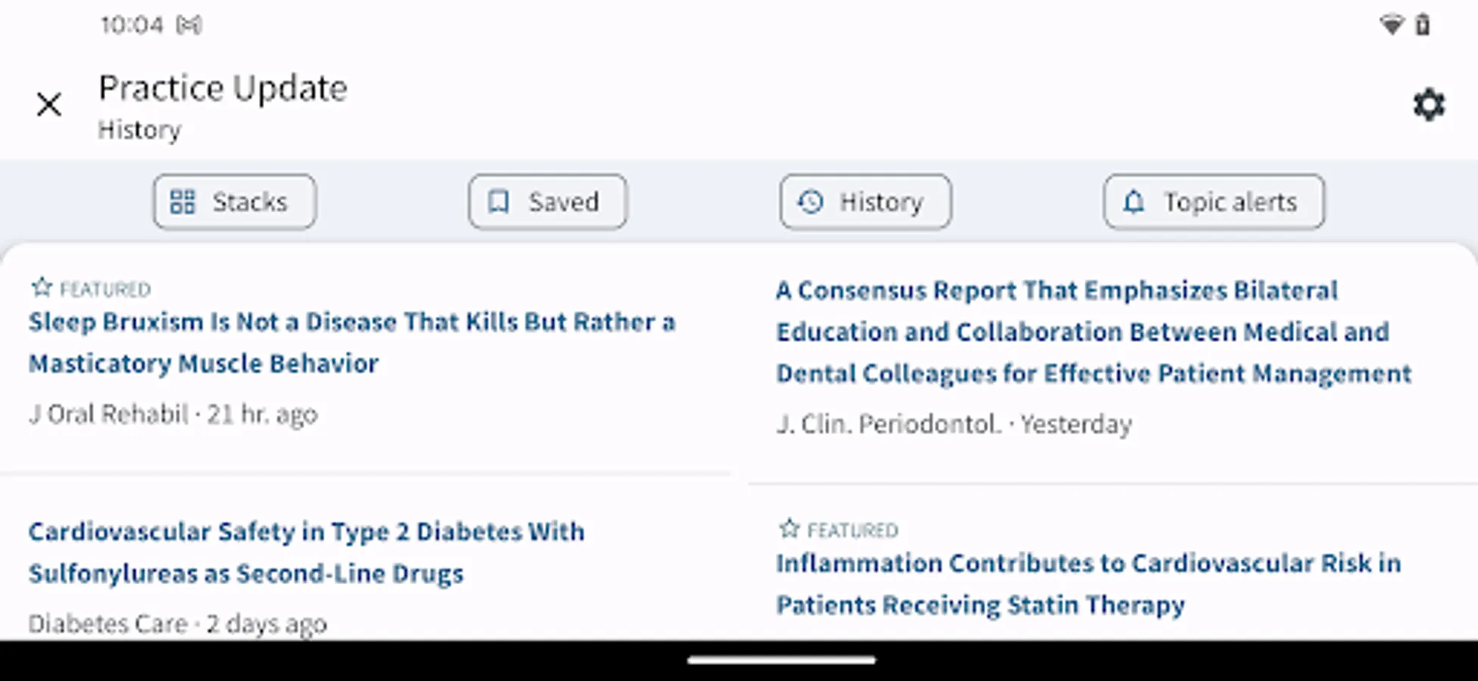Tap the History clock icon

coord(811,202)
